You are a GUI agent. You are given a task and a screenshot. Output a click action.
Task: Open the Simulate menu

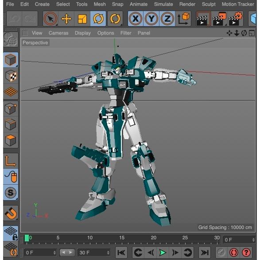(x=163, y=4)
